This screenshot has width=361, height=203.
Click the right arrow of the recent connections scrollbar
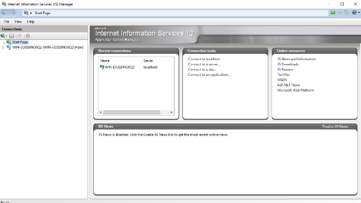171,112
